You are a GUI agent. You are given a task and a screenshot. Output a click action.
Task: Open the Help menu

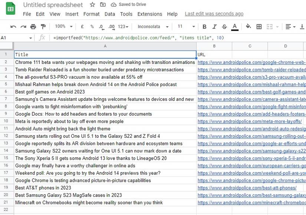172,14
